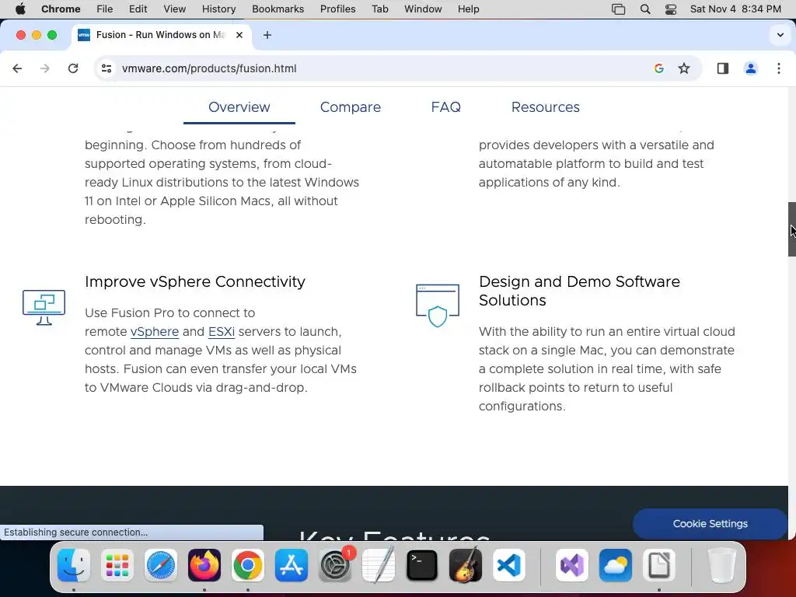Image resolution: width=796 pixels, height=597 pixels.
Task: Open Cookie Settings
Action: point(710,523)
